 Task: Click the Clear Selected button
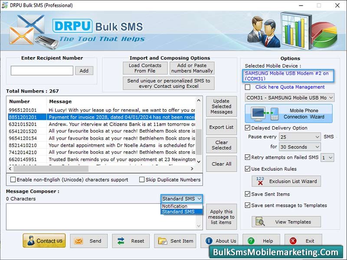pyautogui.click(x=221, y=145)
